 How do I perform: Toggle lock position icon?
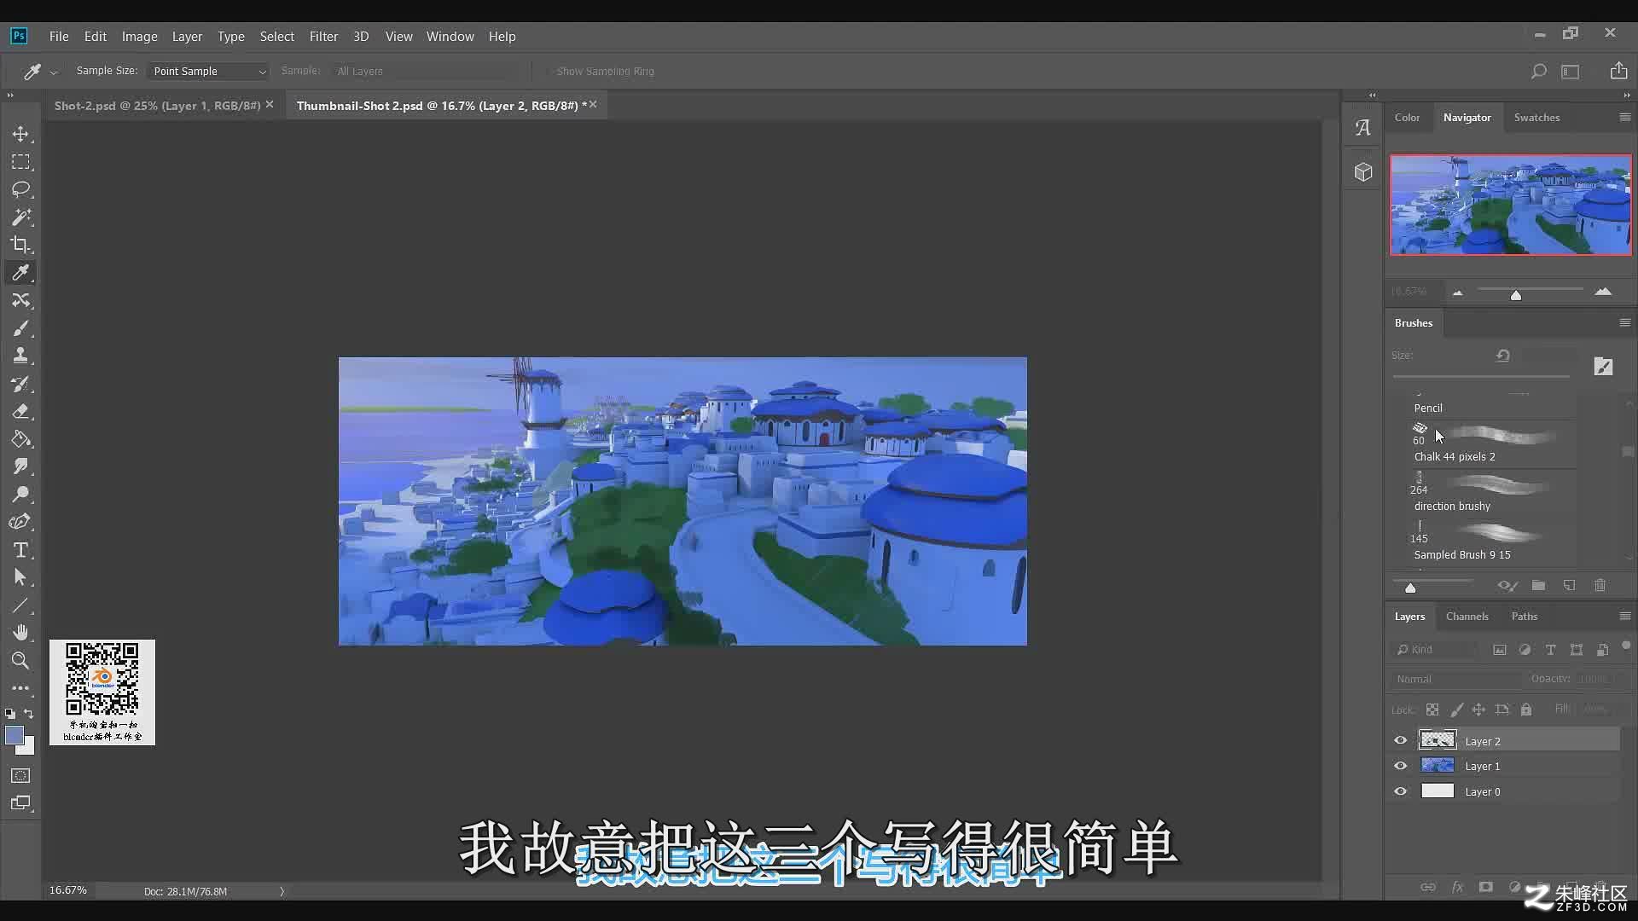[1478, 710]
